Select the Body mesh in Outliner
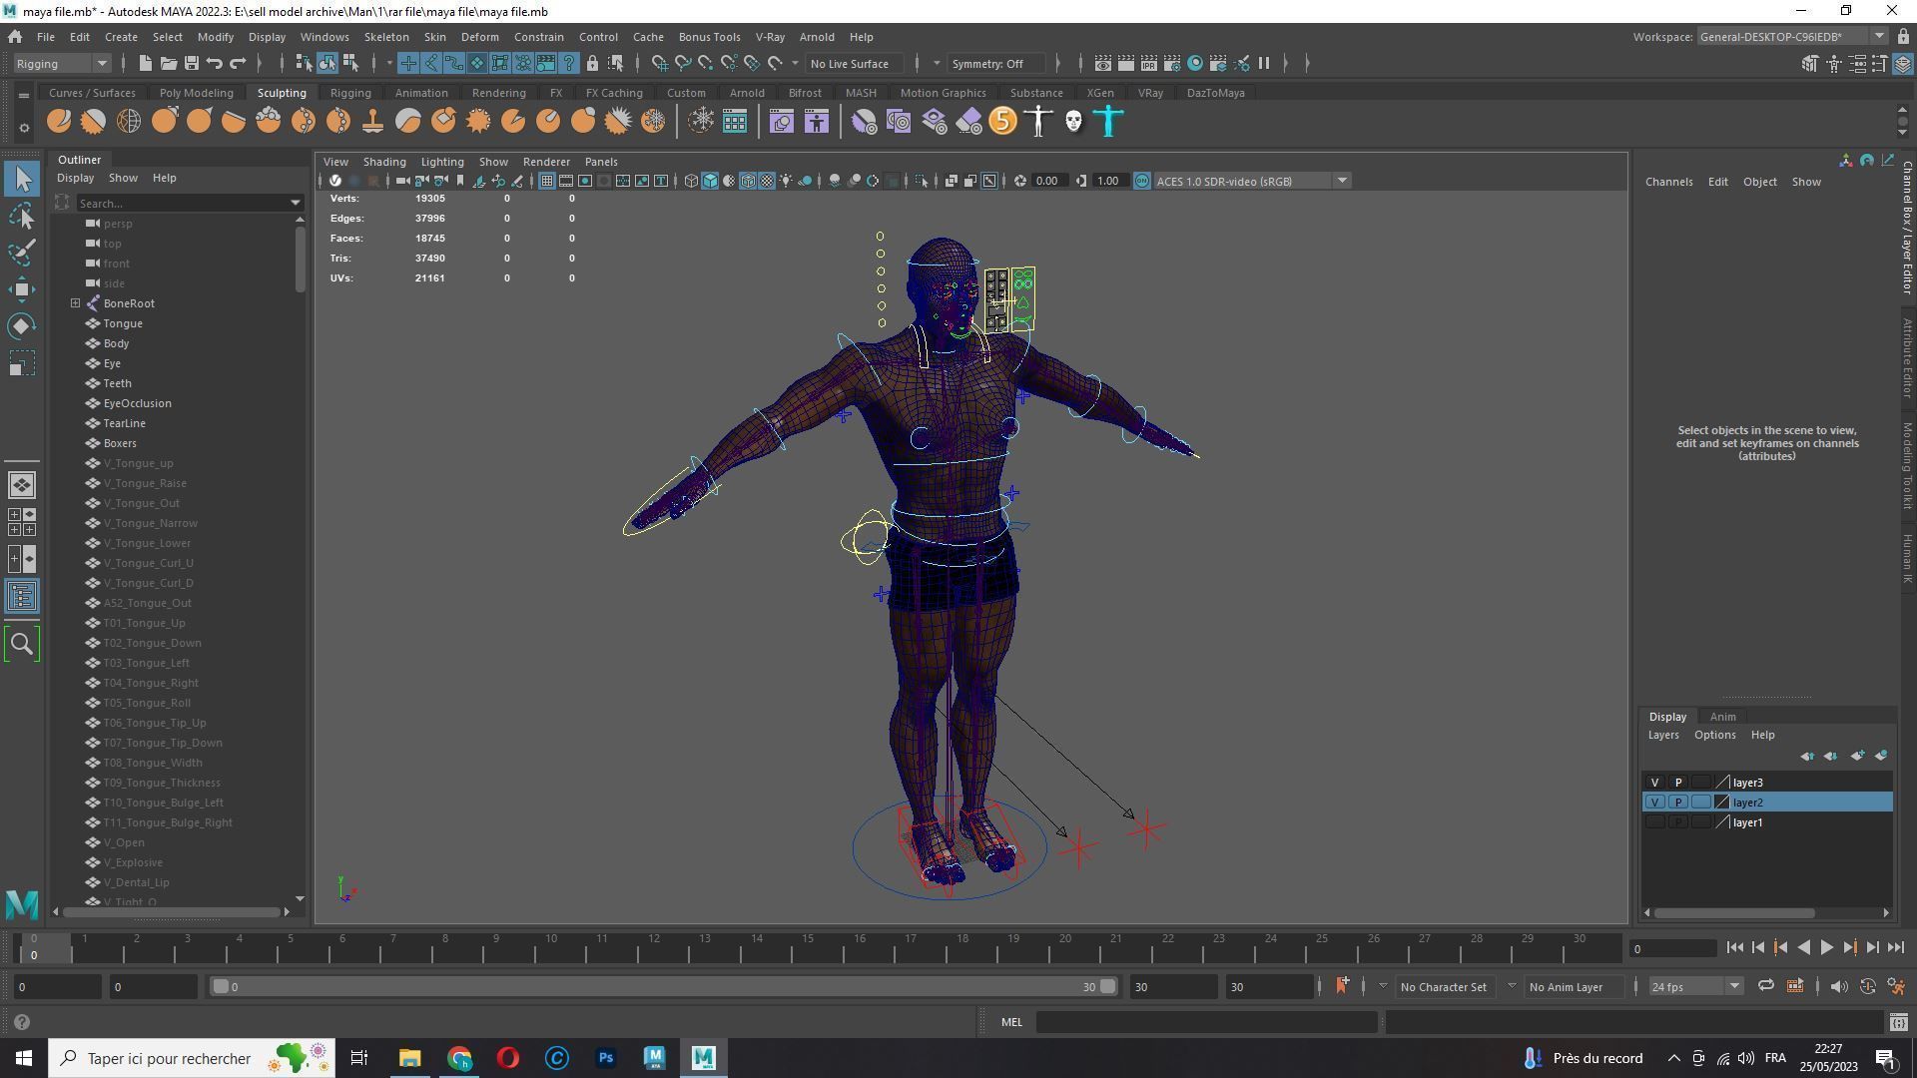This screenshot has width=1917, height=1078. coord(116,343)
